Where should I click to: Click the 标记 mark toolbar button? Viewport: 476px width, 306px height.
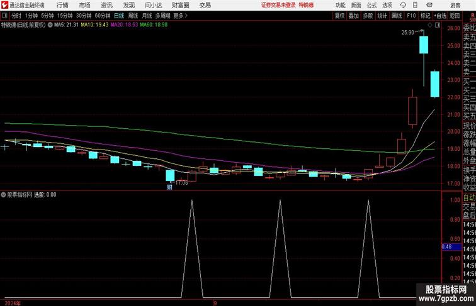point(425,16)
